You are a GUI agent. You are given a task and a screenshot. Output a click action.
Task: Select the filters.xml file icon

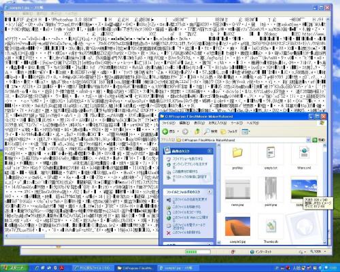pyautogui.click(x=304, y=153)
